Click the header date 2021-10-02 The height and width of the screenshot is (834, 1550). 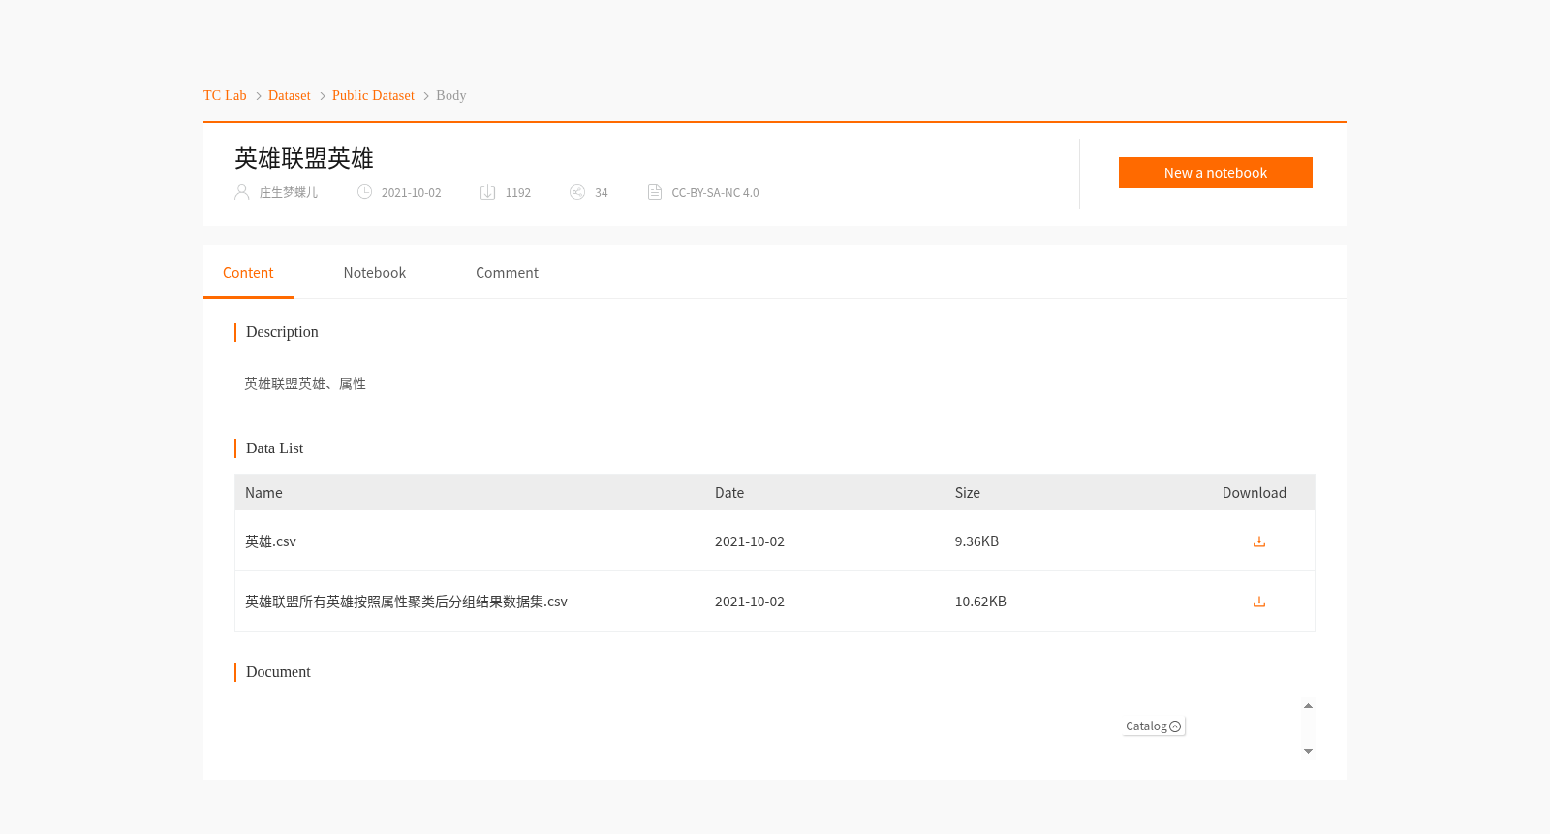tap(411, 193)
